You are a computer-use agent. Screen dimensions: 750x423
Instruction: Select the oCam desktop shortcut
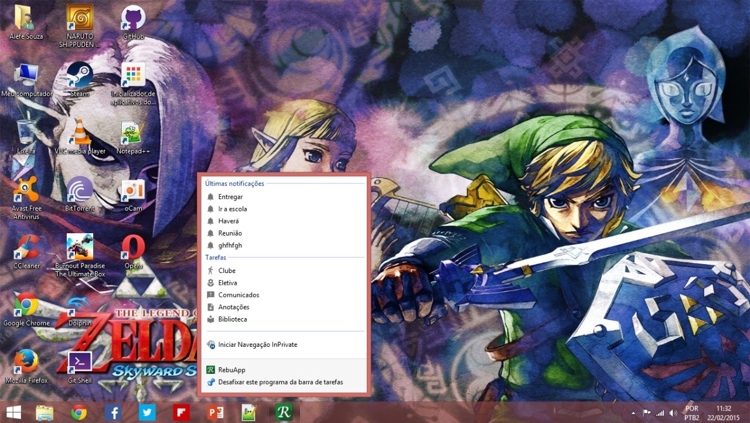pos(134,195)
